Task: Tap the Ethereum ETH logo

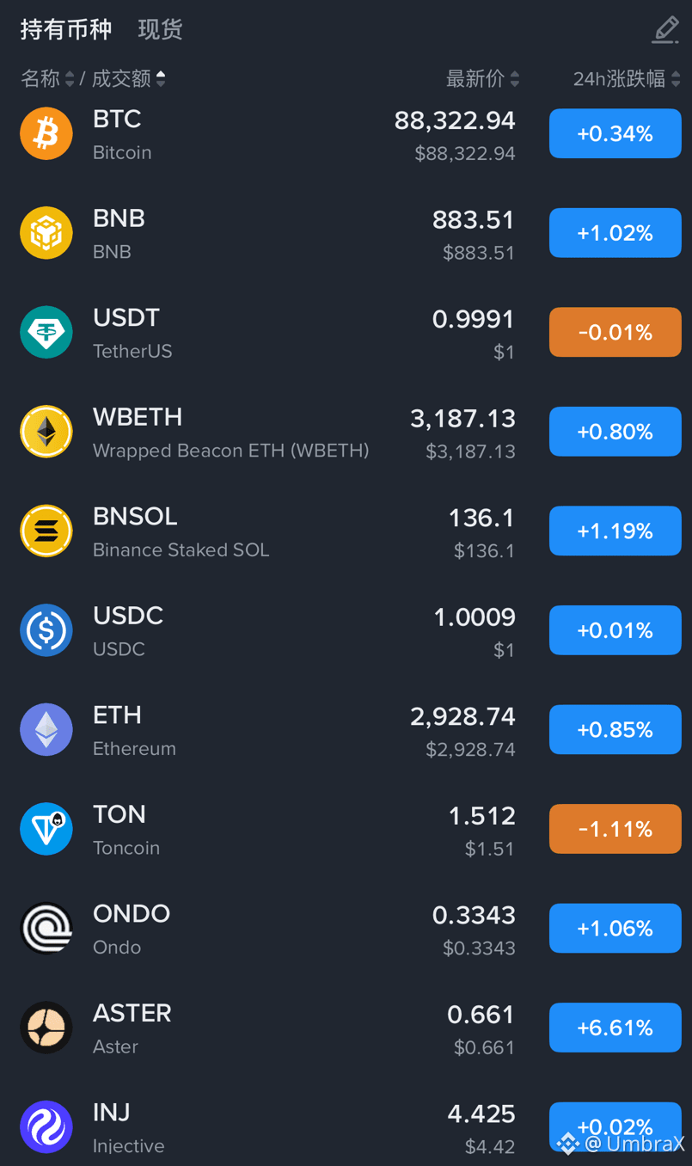Action: click(46, 729)
